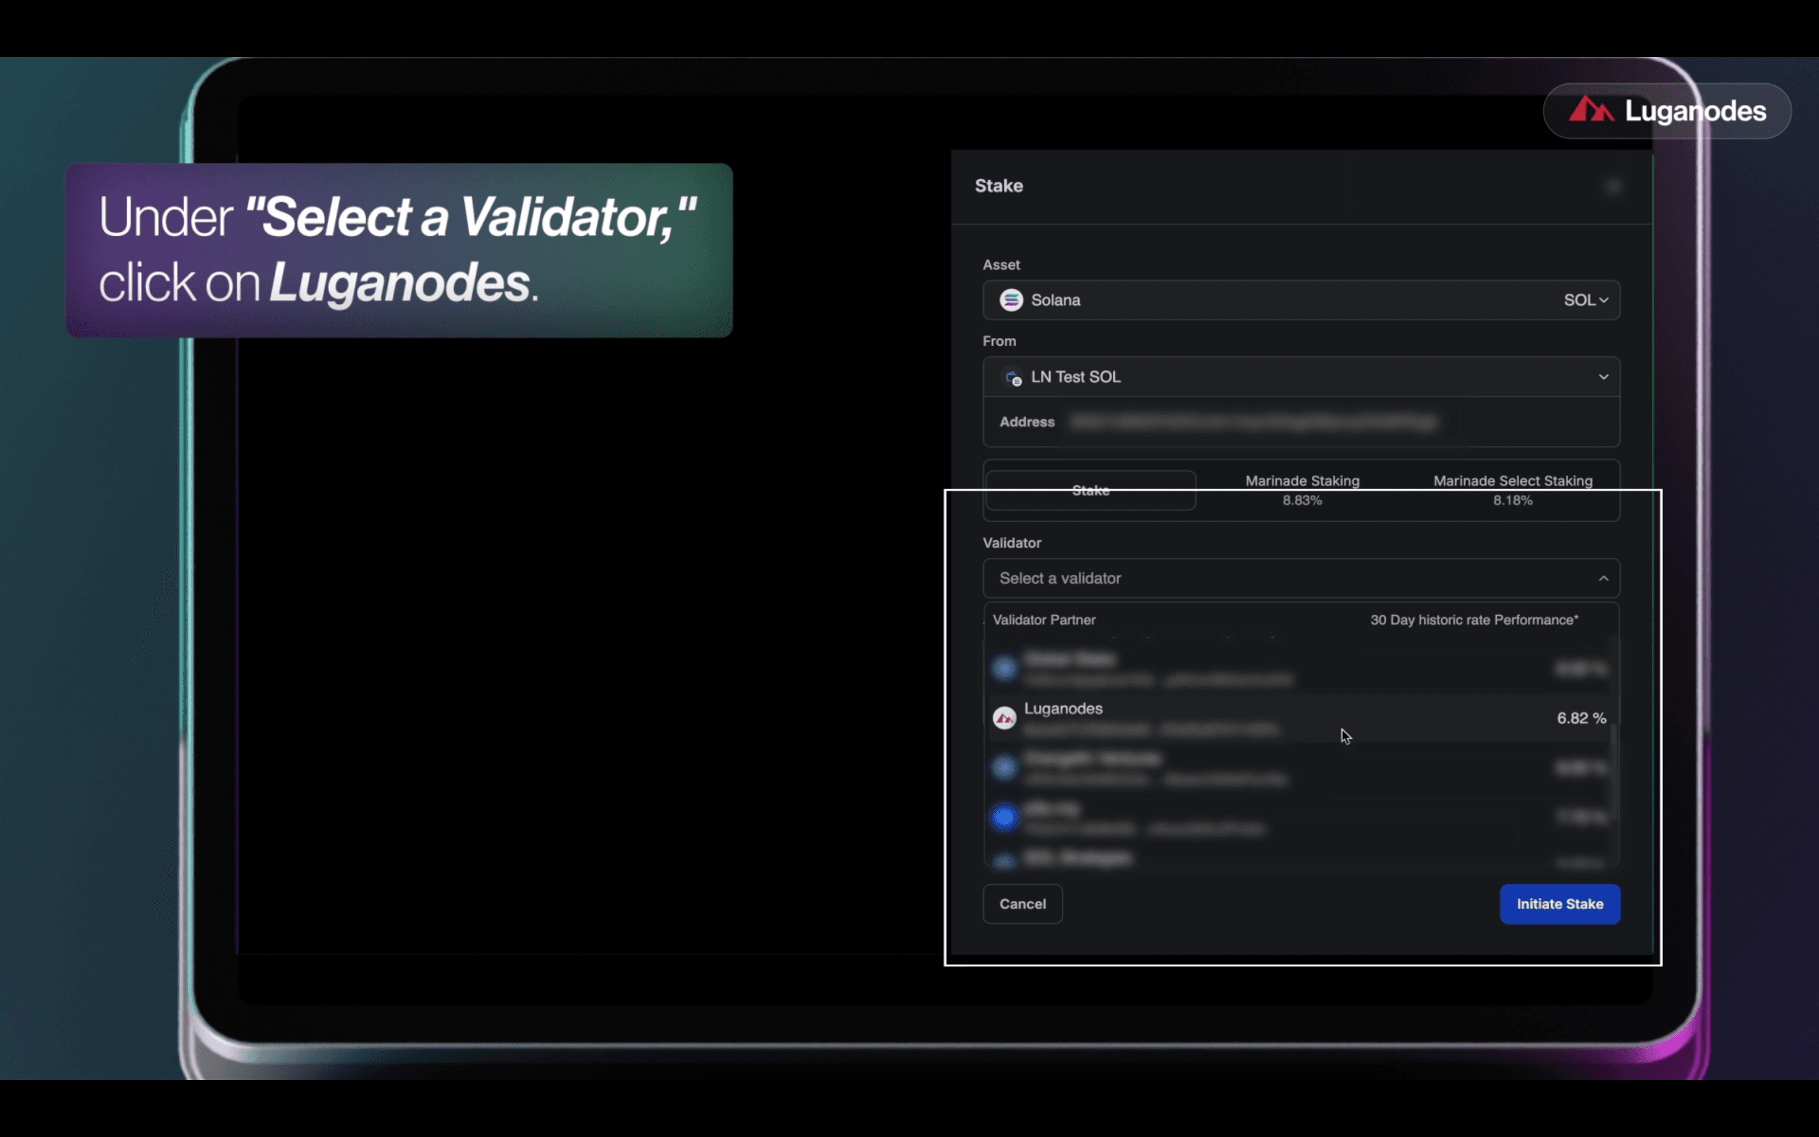Screen dimensions: 1819x1137
Task: Switch to the Stake tab
Action: point(1090,490)
